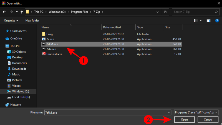Select Downloads in the navigation pane
This screenshot has width=222, height=125.
tap(19, 69)
